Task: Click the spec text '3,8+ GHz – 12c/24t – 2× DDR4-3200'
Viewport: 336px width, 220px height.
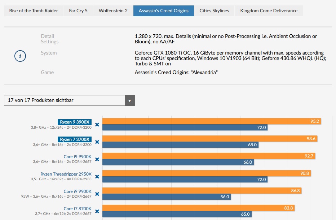Action: 61,128
